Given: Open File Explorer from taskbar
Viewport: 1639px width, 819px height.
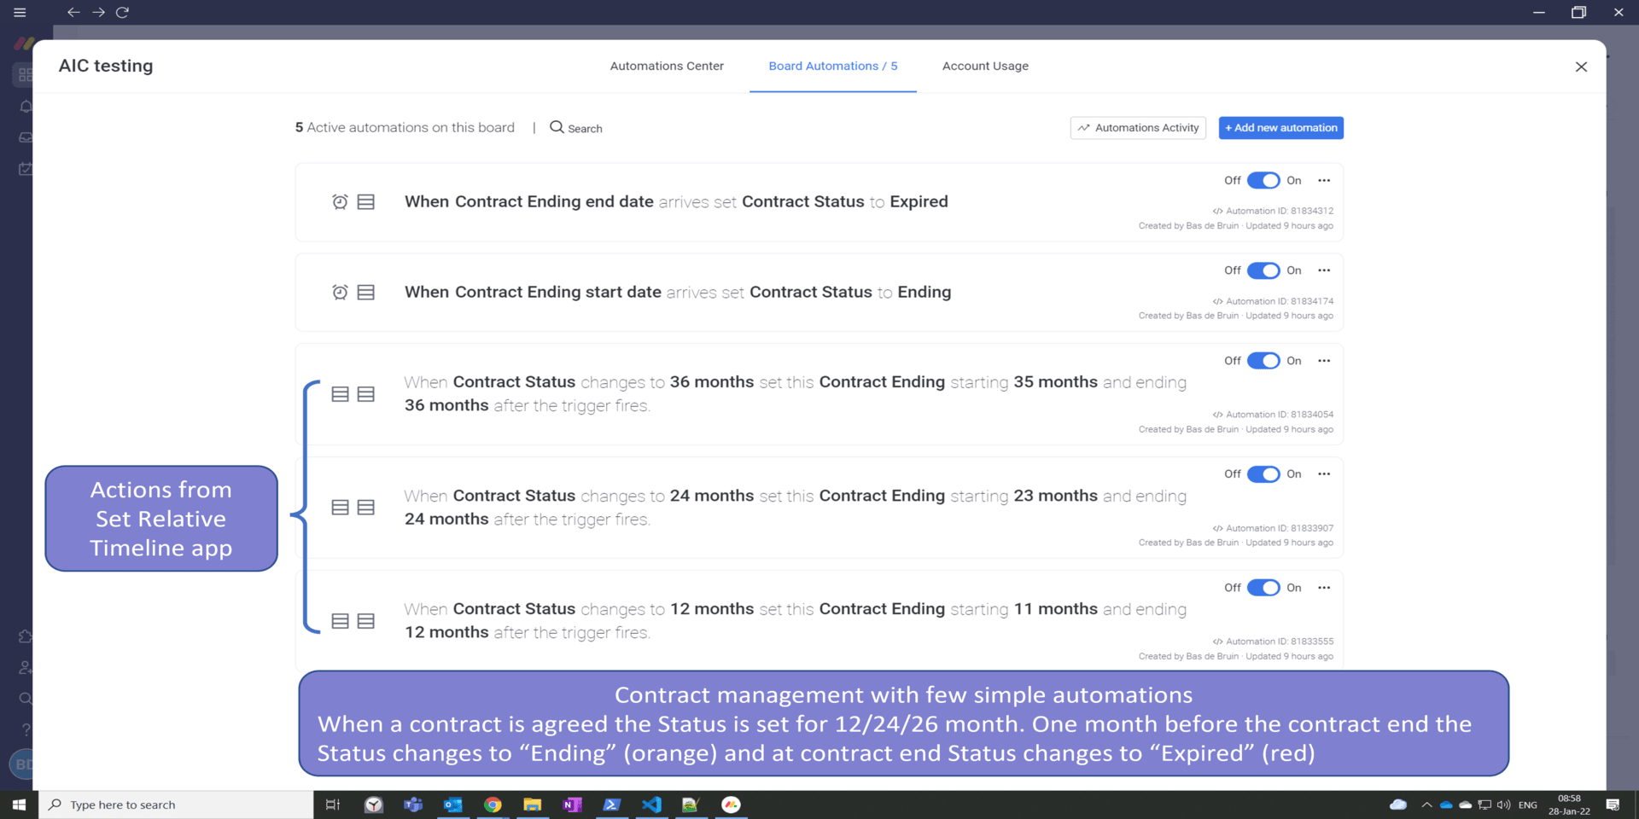Looking at the screenshot, I should pos(533,804).
